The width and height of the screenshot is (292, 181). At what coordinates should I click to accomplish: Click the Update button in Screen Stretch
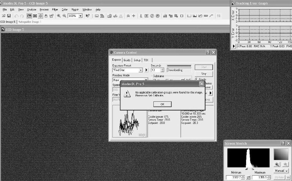(x=279, y=178)
